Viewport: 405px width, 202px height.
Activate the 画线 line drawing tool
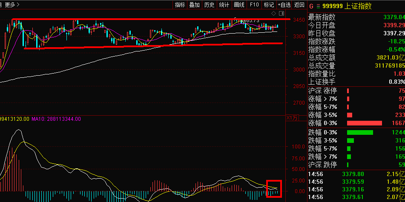point(239,5)
